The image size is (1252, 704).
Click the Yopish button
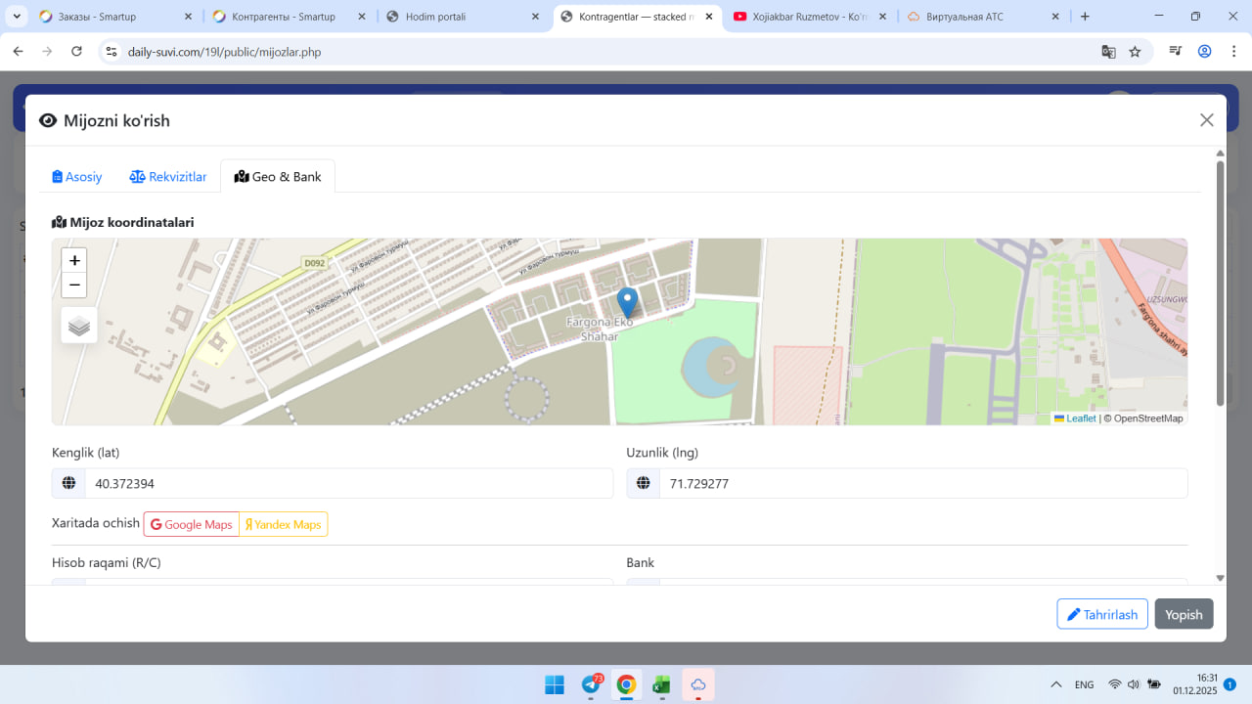coord(1184,614)
